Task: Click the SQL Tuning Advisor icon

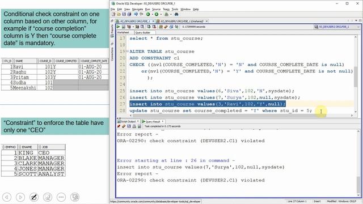Action: [142, 27]
